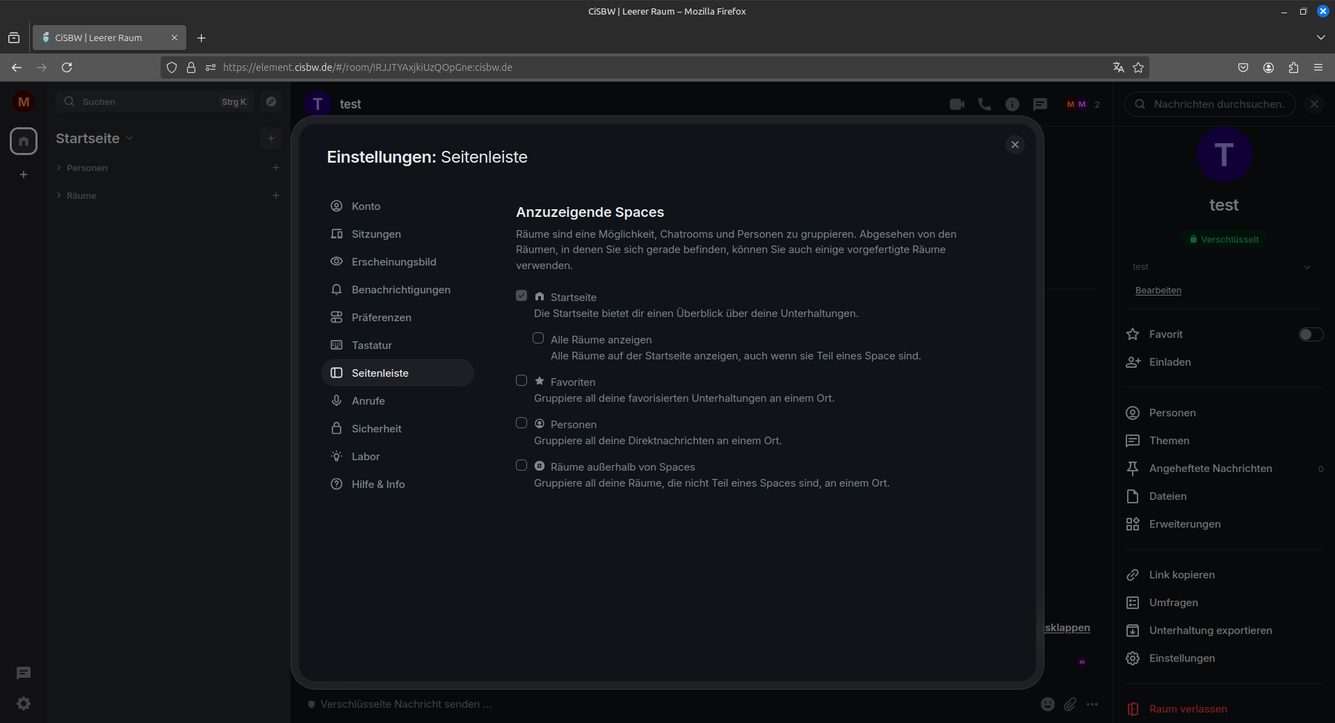Screen dimensions: 1335x723
Task: Enable the Favoriten space checkbox
Action: [x=521, y=380]
